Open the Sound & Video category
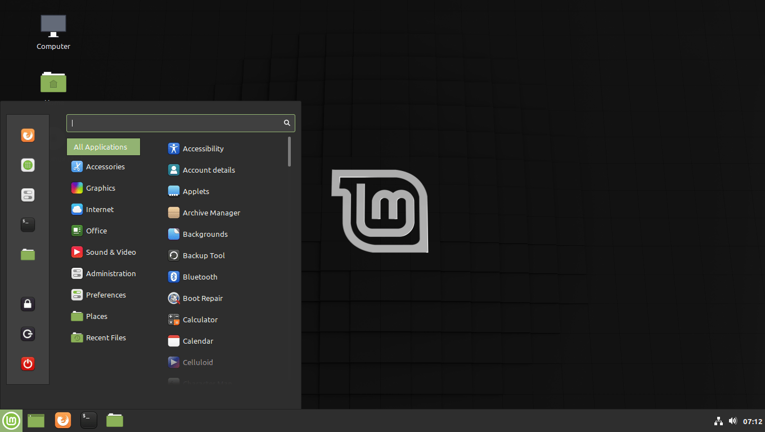 tap(110, 252)
